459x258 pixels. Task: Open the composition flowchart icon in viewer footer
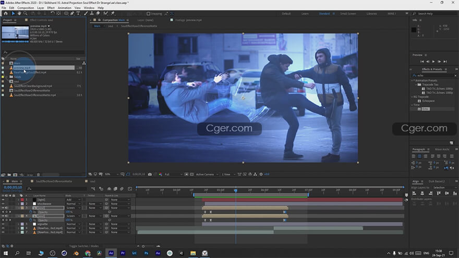255,174
